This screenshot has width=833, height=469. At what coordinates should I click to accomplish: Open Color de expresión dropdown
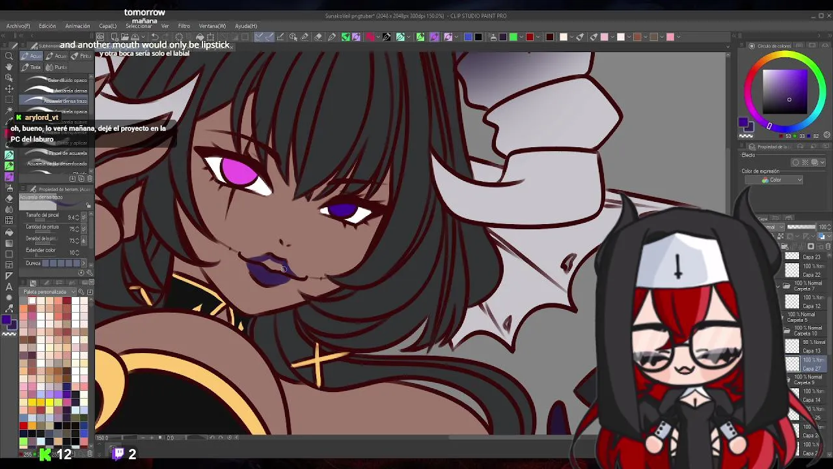[773, 180]
